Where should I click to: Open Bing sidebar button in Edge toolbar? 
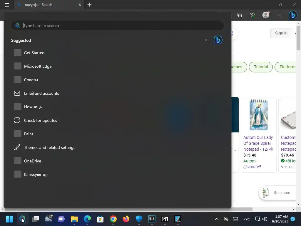pyautogui.click(x=293, y=15)
